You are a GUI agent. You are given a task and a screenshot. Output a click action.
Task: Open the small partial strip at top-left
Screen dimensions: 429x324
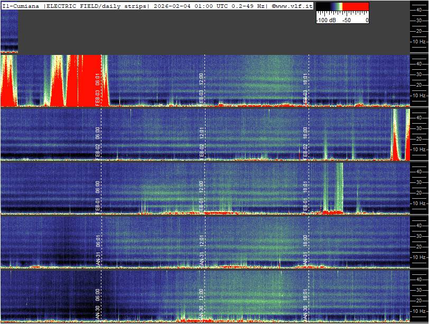pos(9,31)
